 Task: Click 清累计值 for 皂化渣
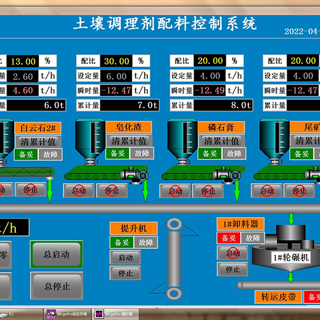[x=129, y=141]
